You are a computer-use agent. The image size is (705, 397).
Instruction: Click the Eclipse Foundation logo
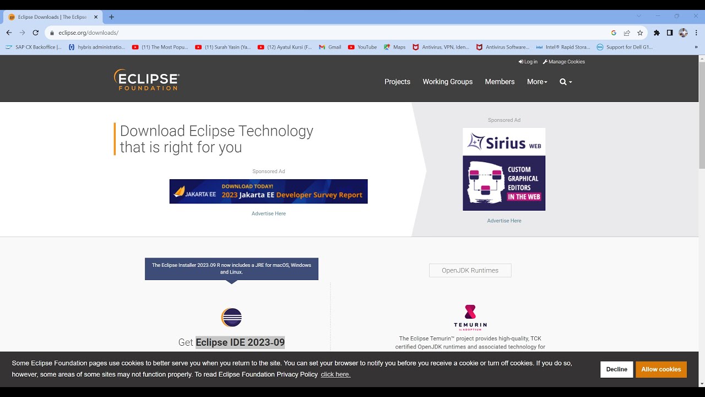tap(147, 80)
